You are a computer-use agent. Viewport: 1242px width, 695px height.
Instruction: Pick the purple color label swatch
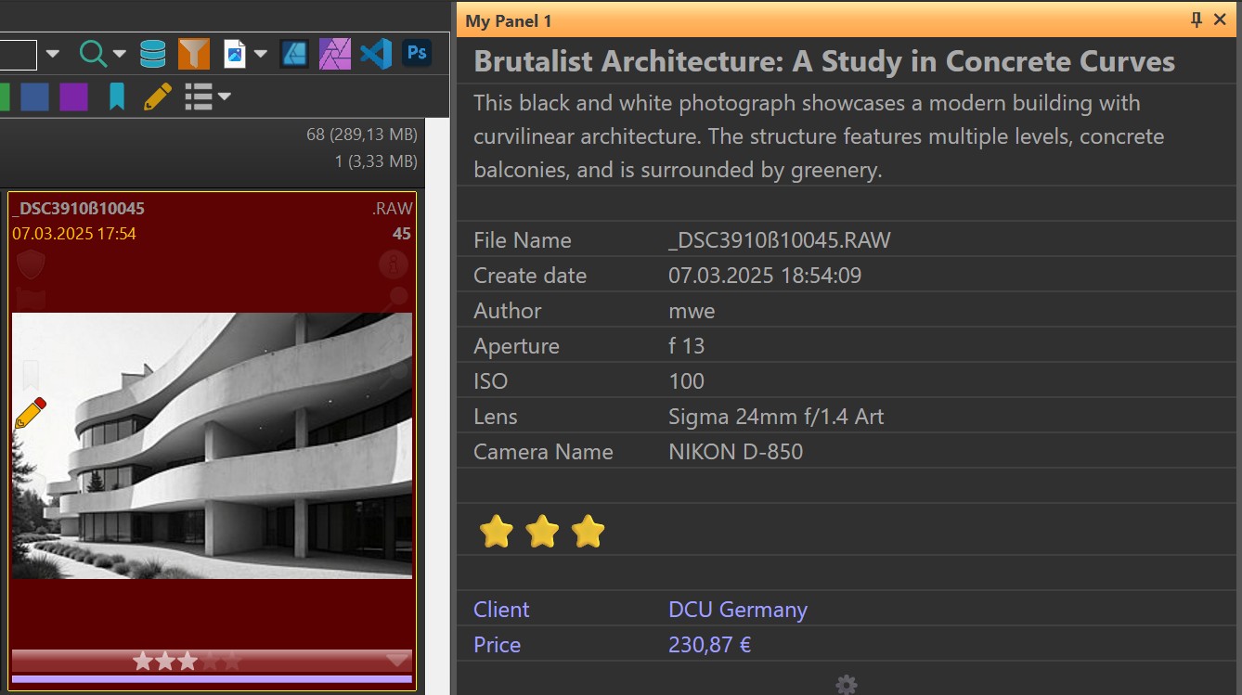73,97
